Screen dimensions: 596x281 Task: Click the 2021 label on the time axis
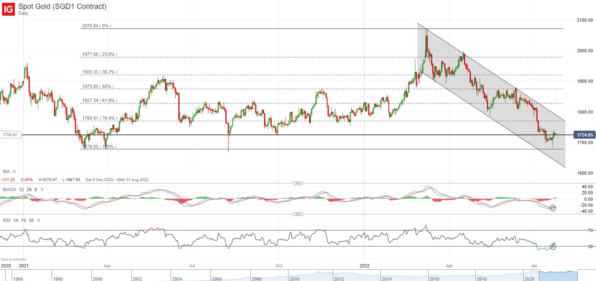coord(24,265)
